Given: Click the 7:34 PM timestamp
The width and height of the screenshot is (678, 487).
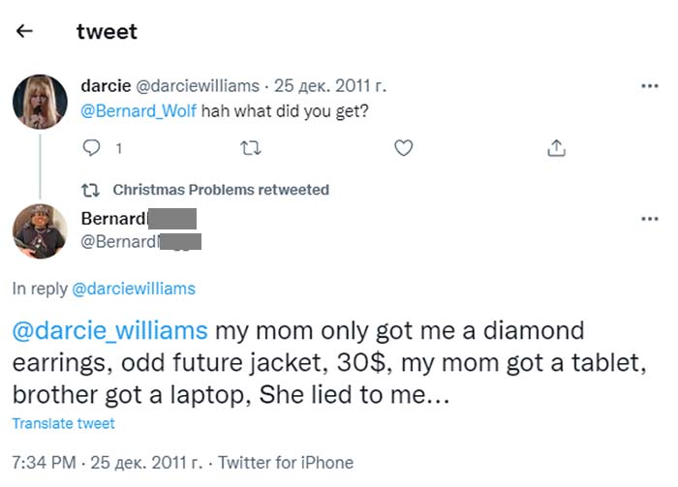Looking at the screenshot, I should click(43, 463).
